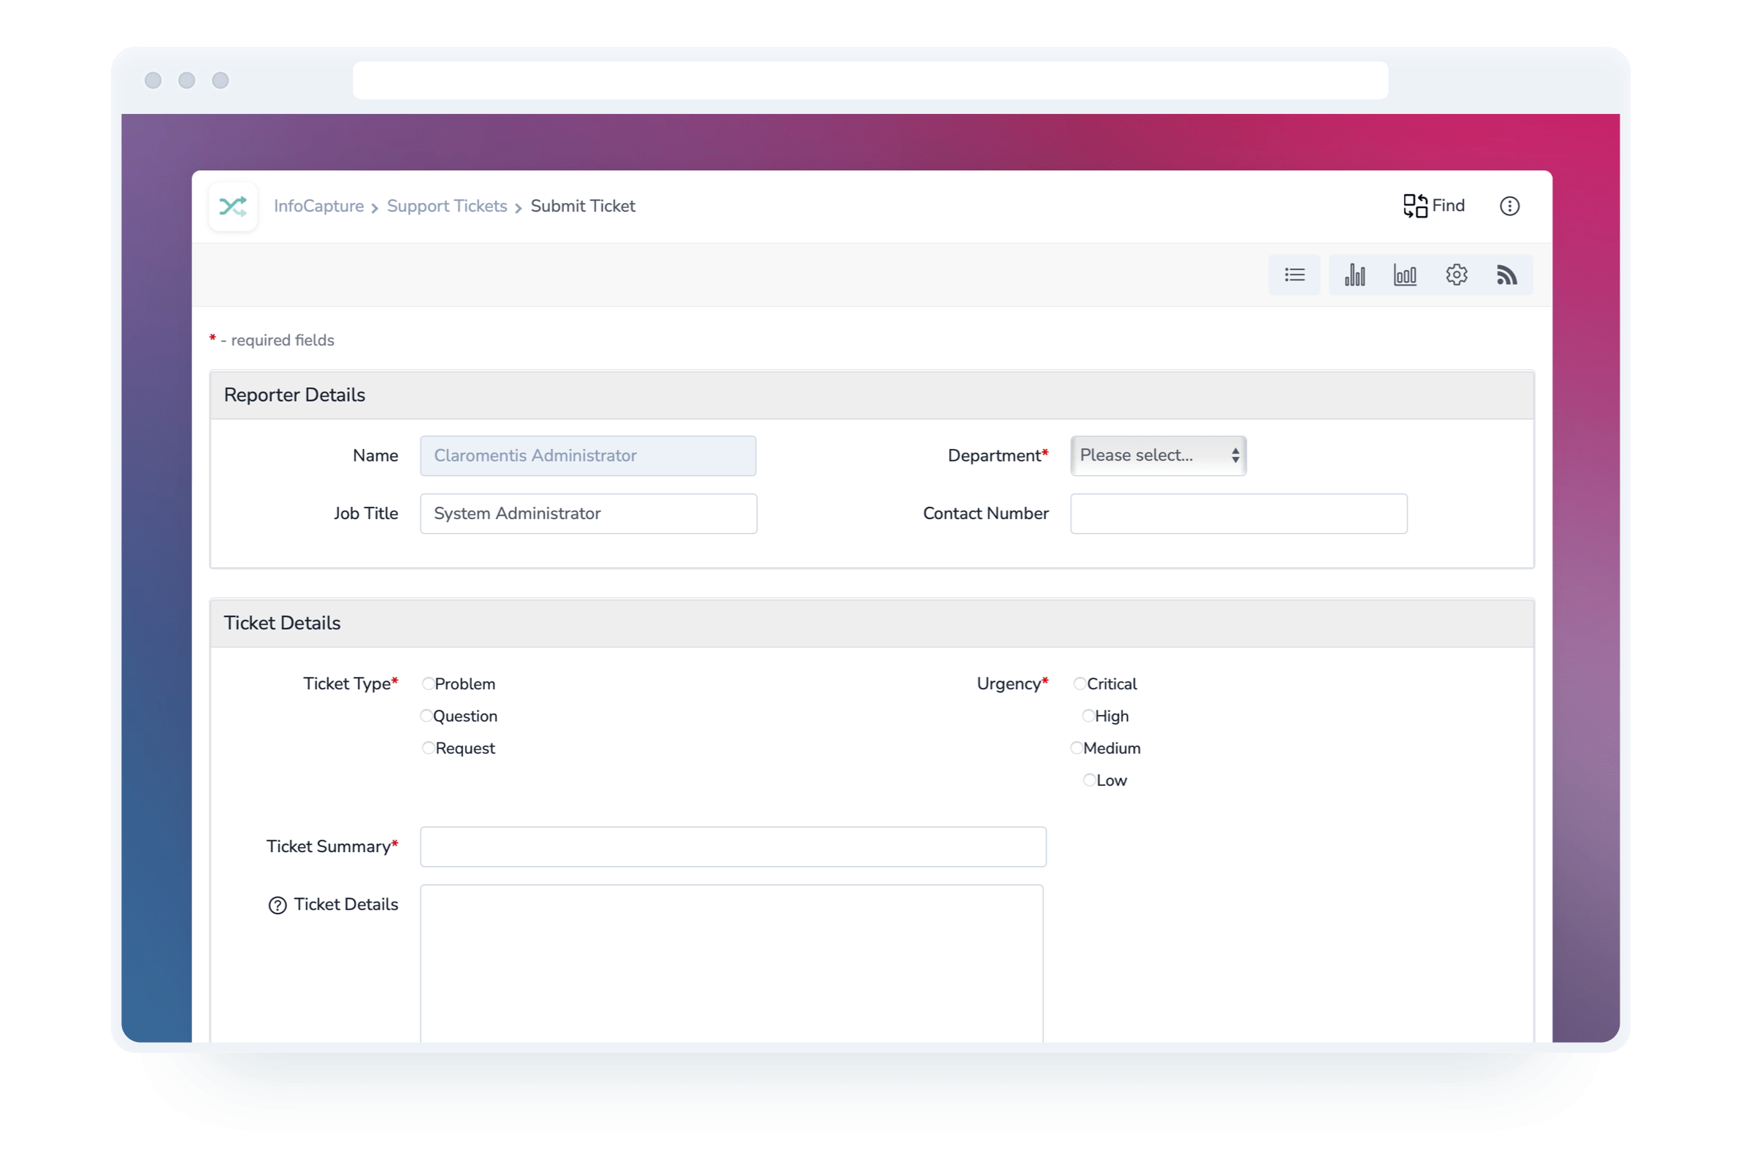Click the Ticket Details help question icon
The image size is (1743, 1161).
(275, 904)
